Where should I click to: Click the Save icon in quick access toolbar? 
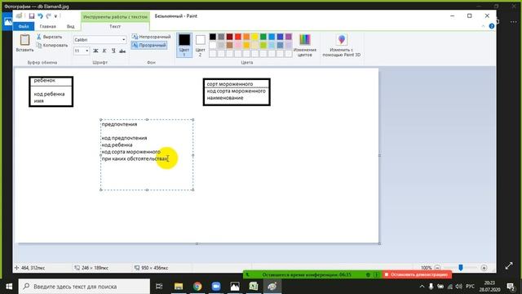(32, 16)
